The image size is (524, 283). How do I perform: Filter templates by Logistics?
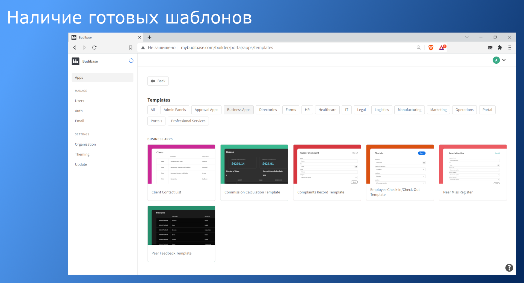(x=382, y=110)
